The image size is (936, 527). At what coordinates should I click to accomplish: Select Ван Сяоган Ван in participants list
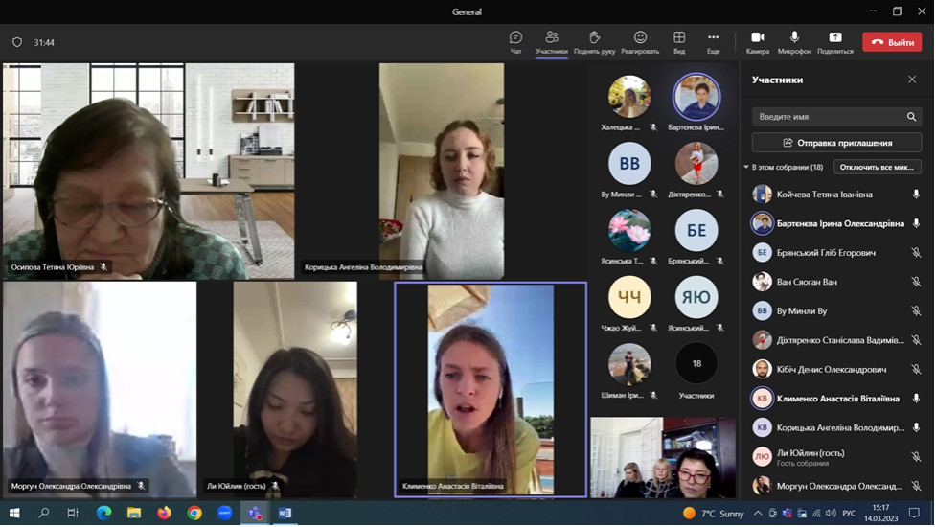[836, 282]
